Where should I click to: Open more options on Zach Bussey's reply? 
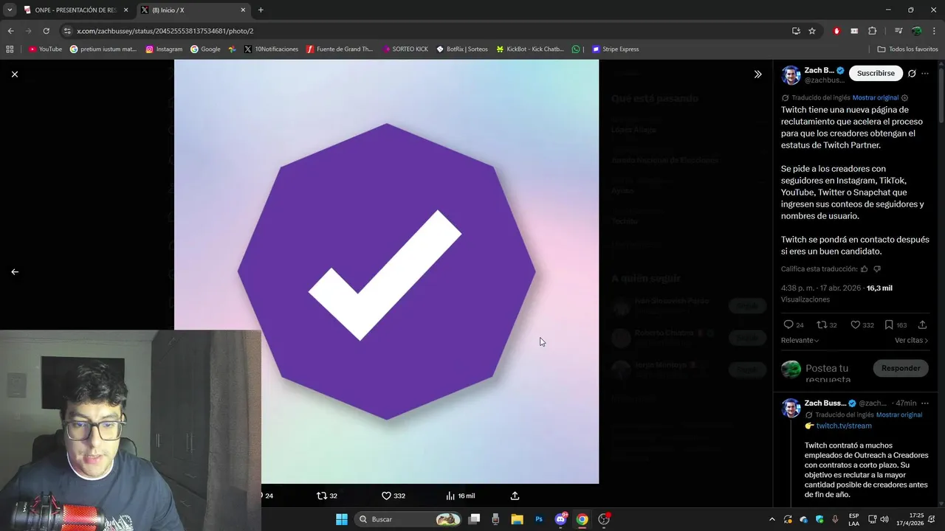click(x=925, y=403)
